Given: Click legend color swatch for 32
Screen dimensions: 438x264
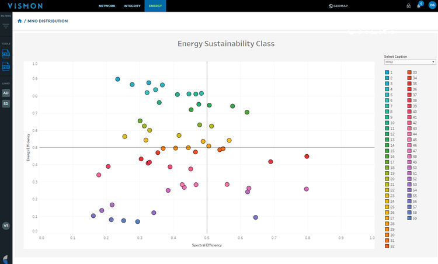Looking at the screenshot, I should click(387, 246).
